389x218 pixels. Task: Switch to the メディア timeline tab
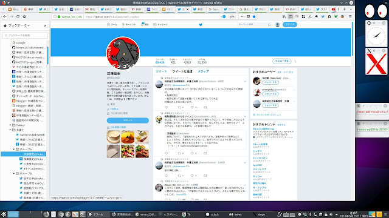(x=203, y=71)
